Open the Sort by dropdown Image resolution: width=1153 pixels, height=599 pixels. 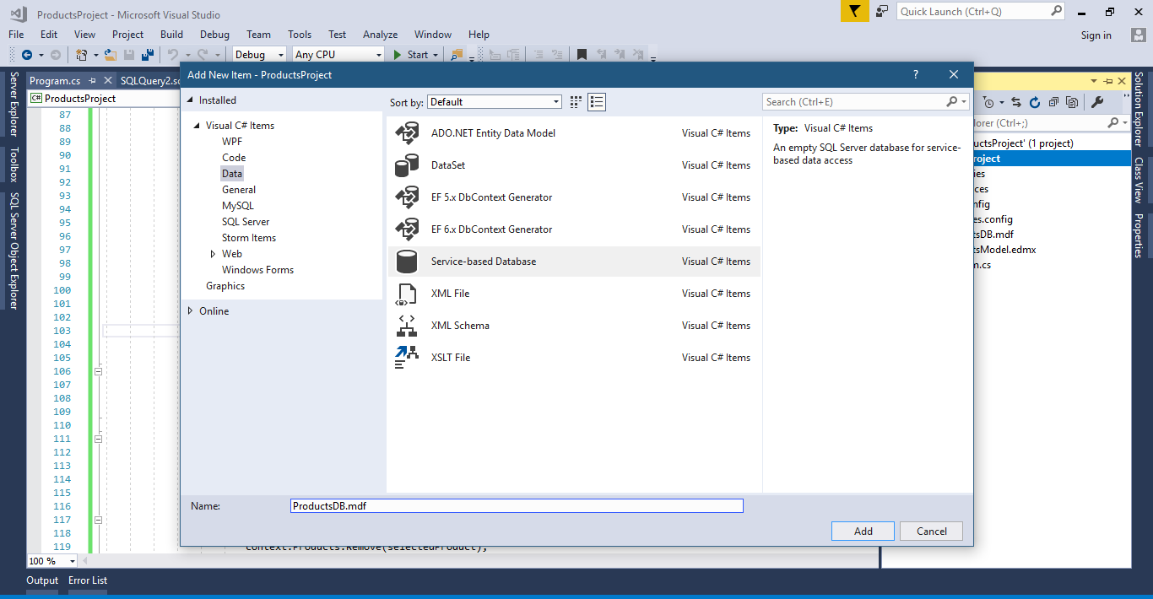[494, 102]
